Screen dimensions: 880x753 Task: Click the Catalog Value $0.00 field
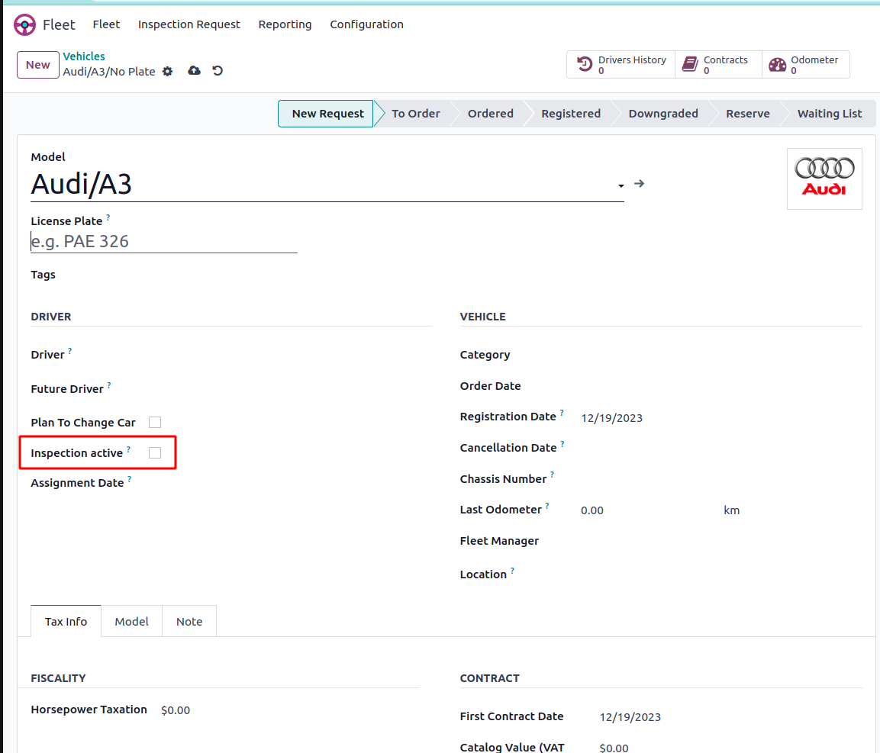tap(614, 748)
